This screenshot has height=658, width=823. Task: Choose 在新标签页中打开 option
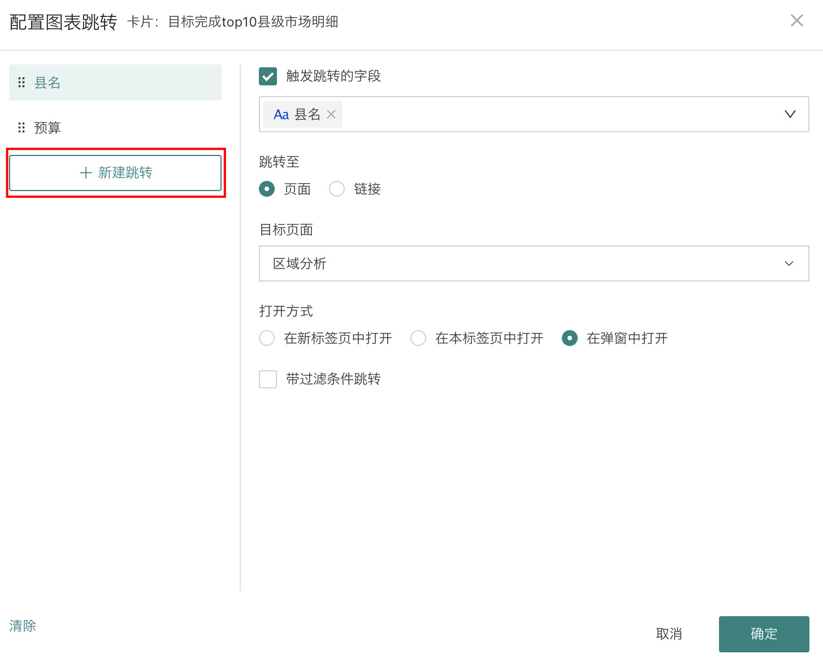[267, 338]
